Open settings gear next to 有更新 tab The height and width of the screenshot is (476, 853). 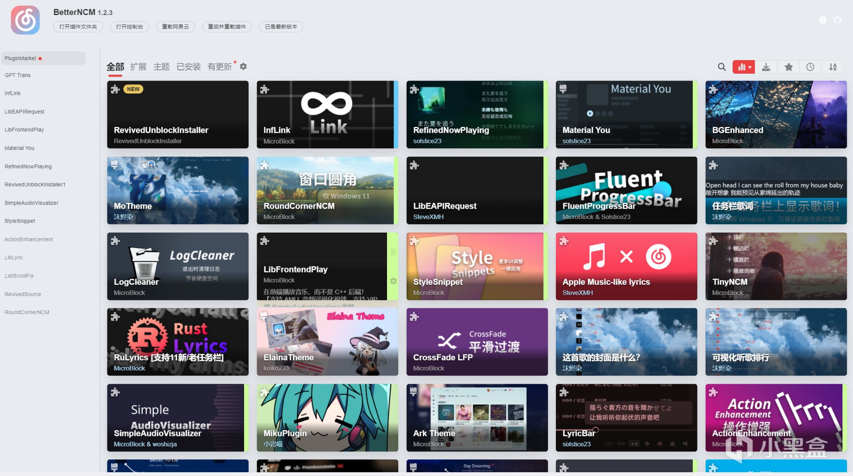pos(243,66)
